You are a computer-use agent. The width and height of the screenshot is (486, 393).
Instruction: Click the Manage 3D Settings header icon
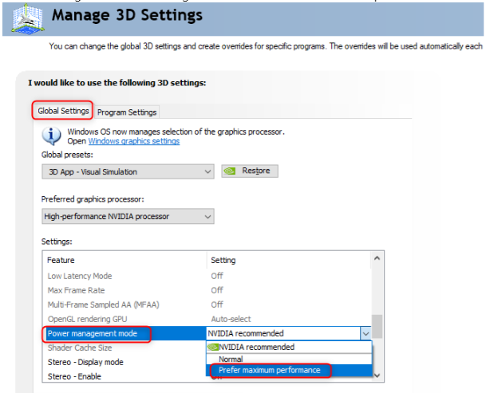tap(28, 18)
